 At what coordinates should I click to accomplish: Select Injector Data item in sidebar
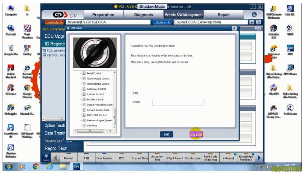coord(54,55)
